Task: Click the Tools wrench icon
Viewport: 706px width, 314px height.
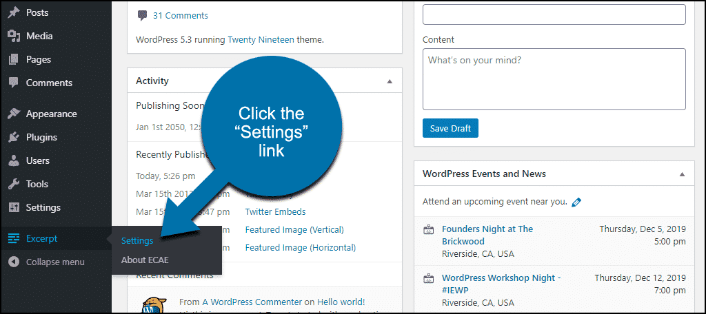Action: click(14, 184)
